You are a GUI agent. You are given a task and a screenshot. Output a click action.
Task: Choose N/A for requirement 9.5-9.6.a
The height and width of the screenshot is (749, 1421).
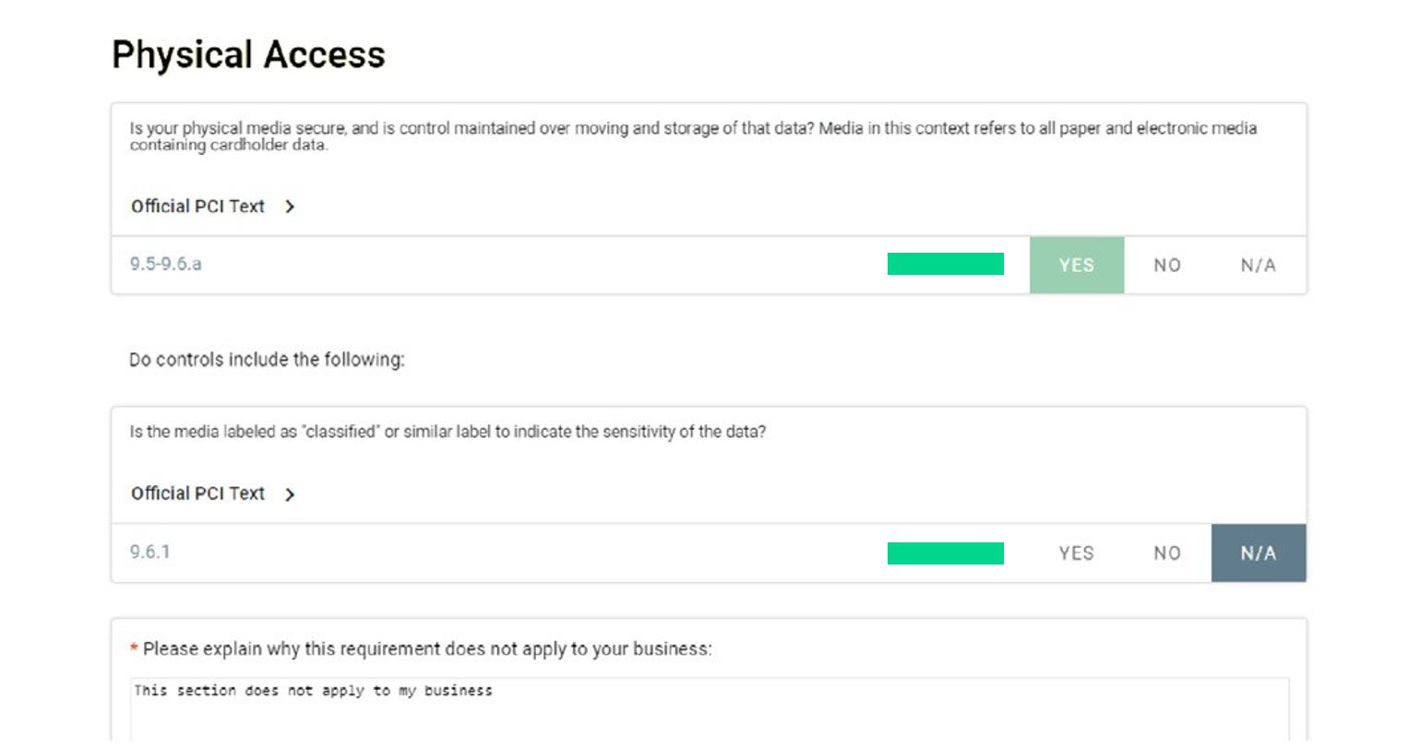click(x=1259, y=265)
